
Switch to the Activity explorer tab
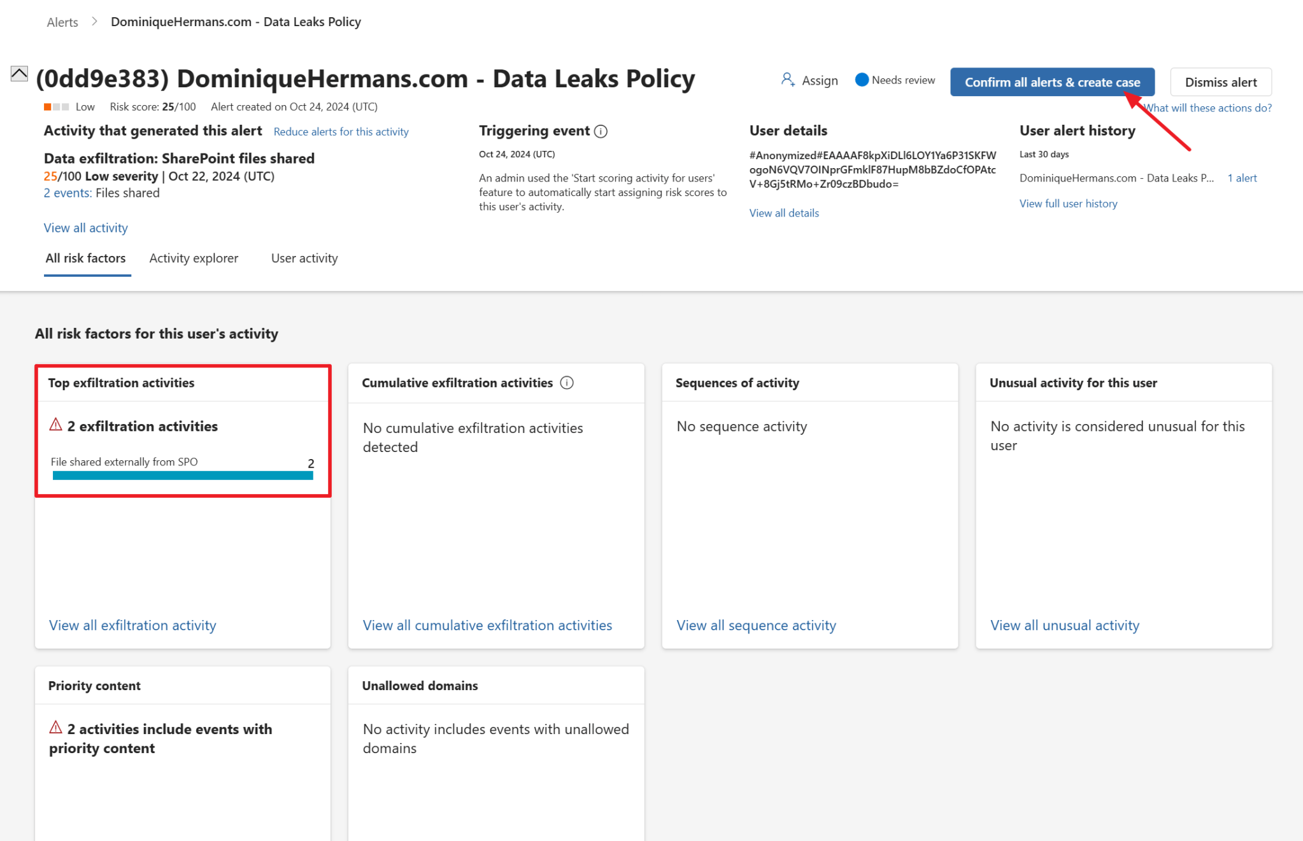(194, 258)
